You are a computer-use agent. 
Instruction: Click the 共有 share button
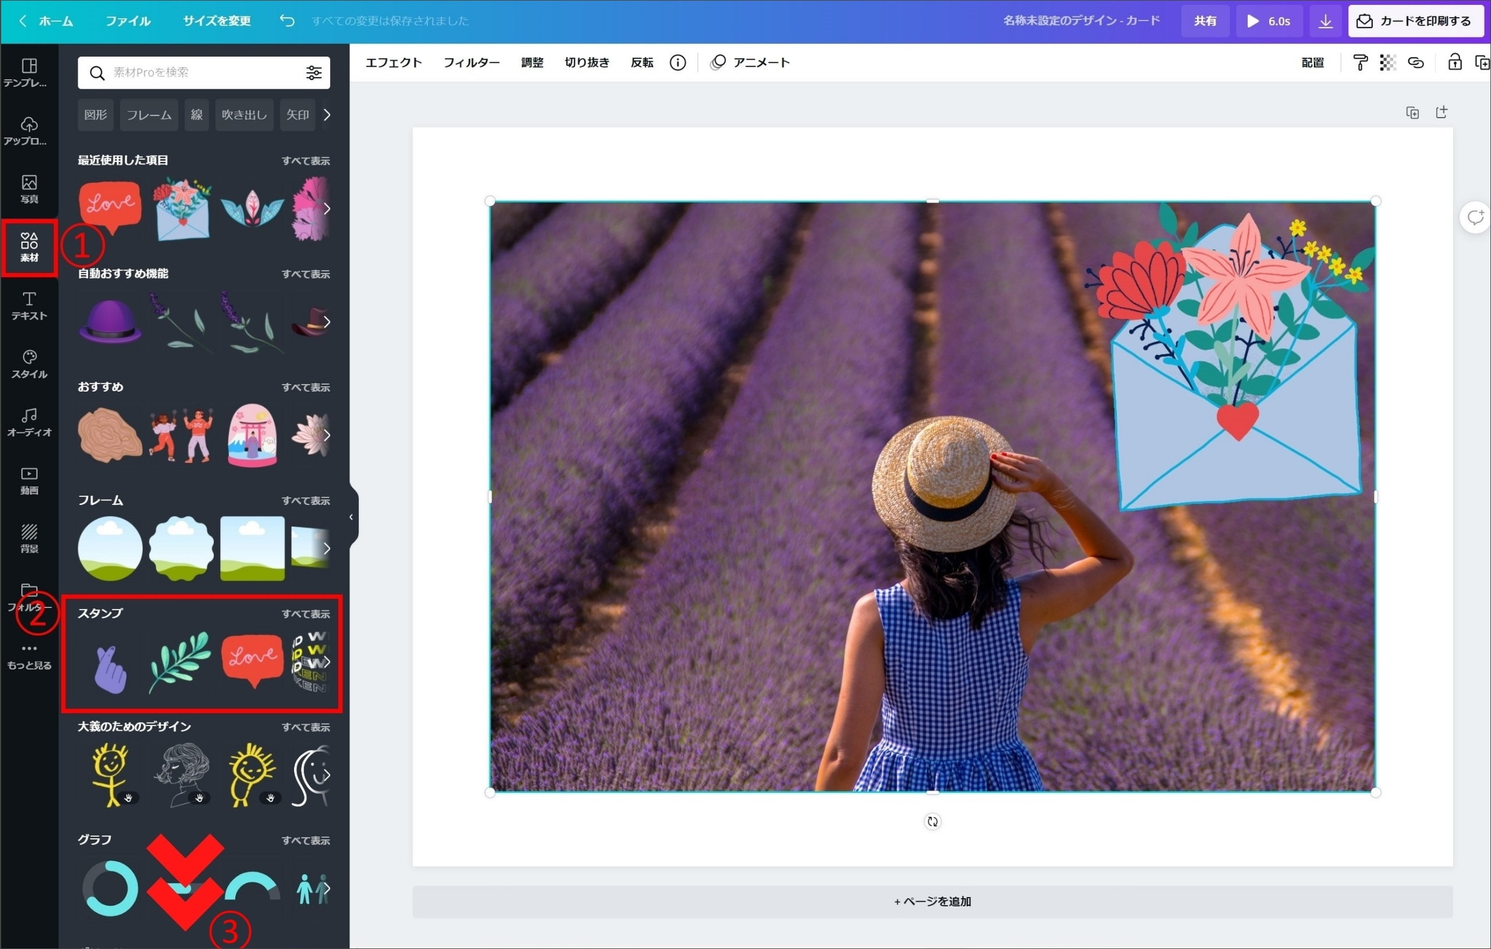1204,21
